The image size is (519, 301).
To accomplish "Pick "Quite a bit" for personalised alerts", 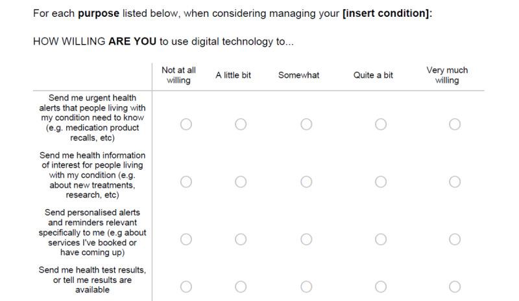I will [381, 240].
